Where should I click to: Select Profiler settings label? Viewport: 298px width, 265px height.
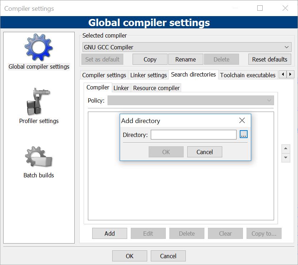(x=39, y=121)
